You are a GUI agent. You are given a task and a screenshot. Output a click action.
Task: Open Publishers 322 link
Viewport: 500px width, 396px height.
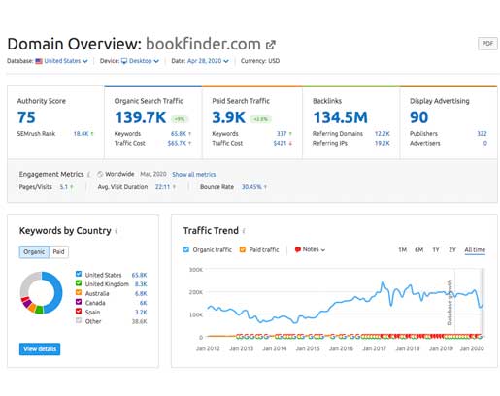[x=482, y=134]
